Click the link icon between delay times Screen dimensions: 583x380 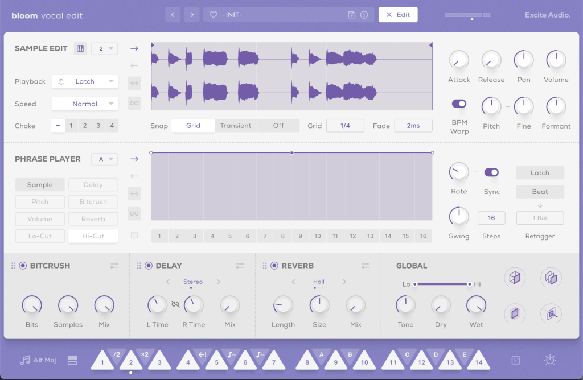175,305
